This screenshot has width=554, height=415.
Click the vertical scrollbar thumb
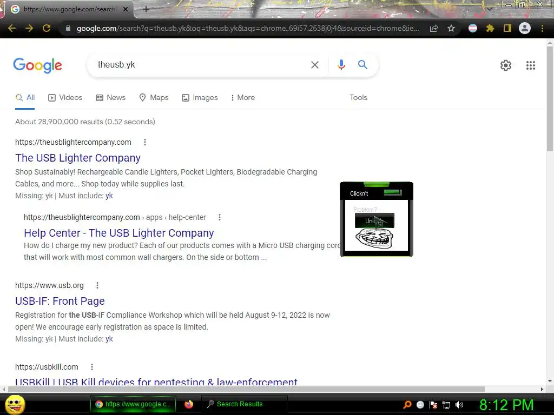point(550,98)
